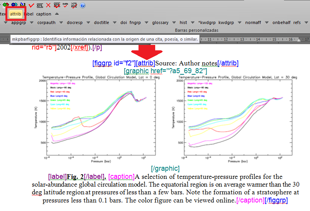Click the underlined XML icon

point(40,5)
